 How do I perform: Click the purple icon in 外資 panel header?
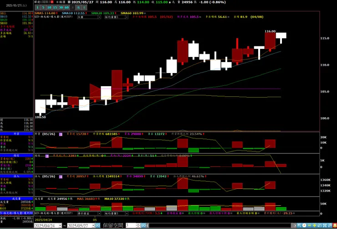pyautogui.click(x=61, y=134)
